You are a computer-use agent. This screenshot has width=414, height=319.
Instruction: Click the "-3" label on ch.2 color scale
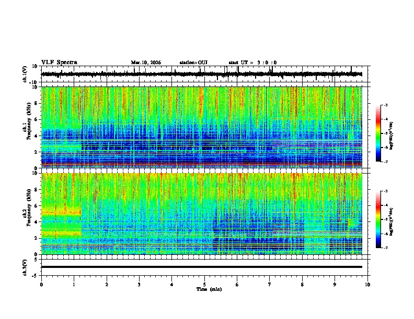385,191
